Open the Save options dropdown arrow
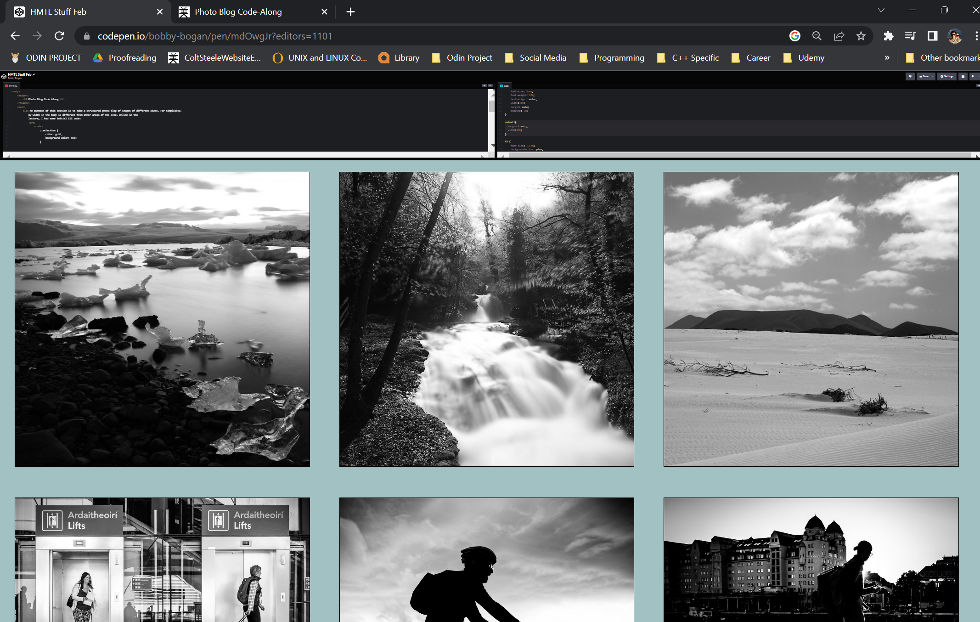This screenshot has width=980, height=622. 933,76
